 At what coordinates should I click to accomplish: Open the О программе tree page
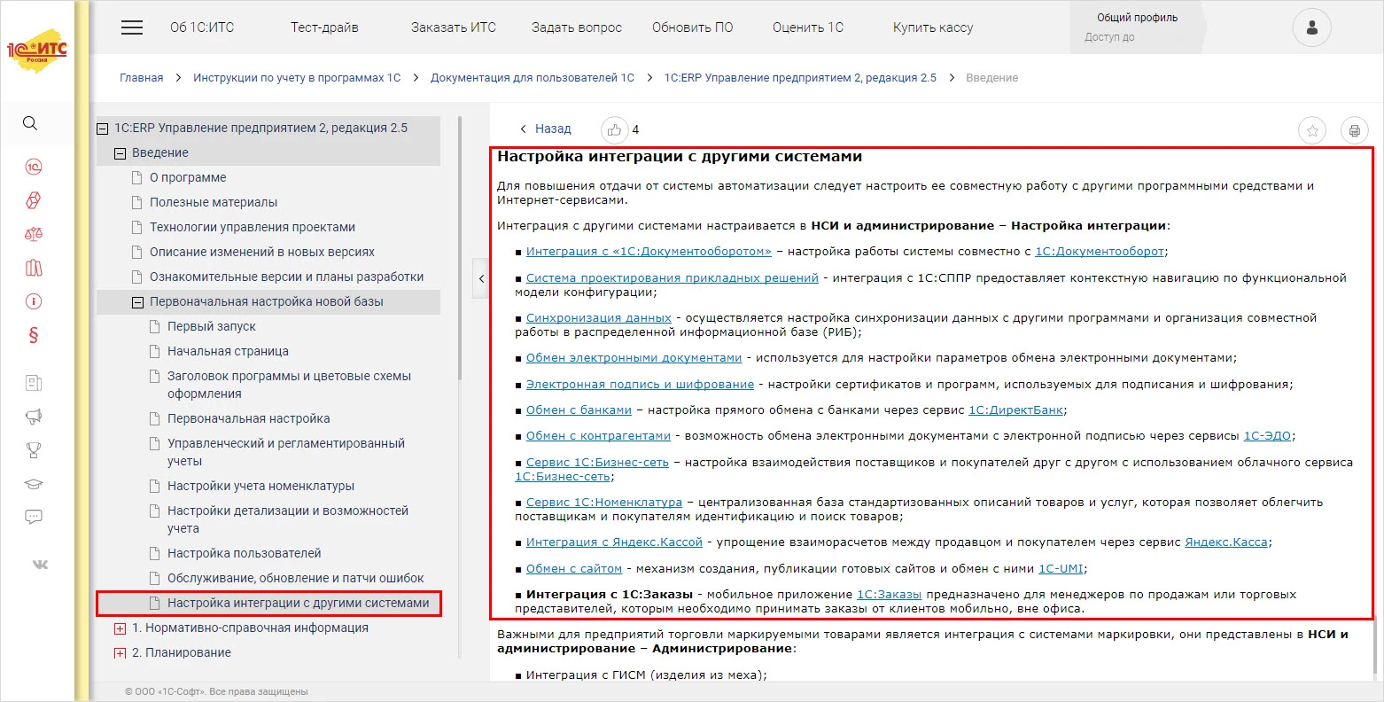click(188, 178)
